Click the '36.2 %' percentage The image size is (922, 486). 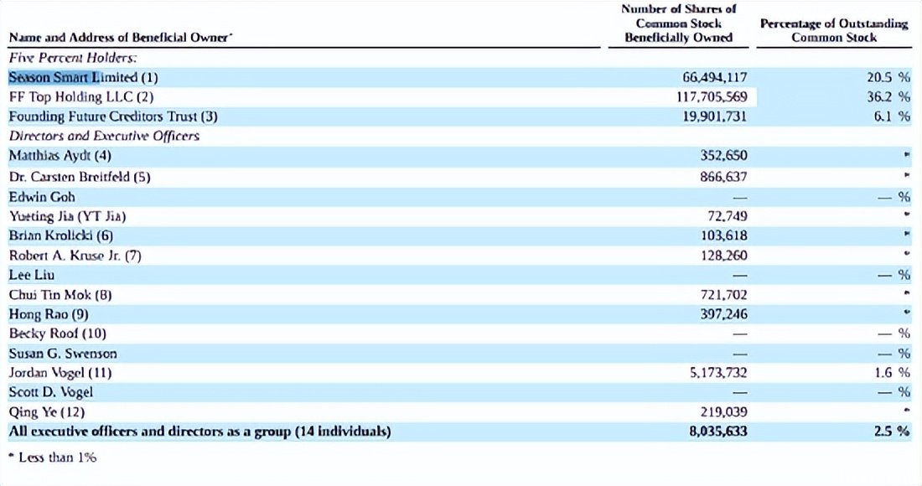click(888, 97)
